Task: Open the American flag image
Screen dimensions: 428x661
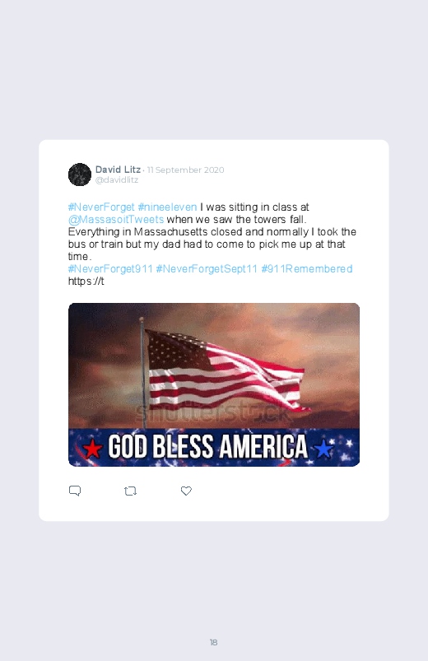Action: (x=214, y=365)
